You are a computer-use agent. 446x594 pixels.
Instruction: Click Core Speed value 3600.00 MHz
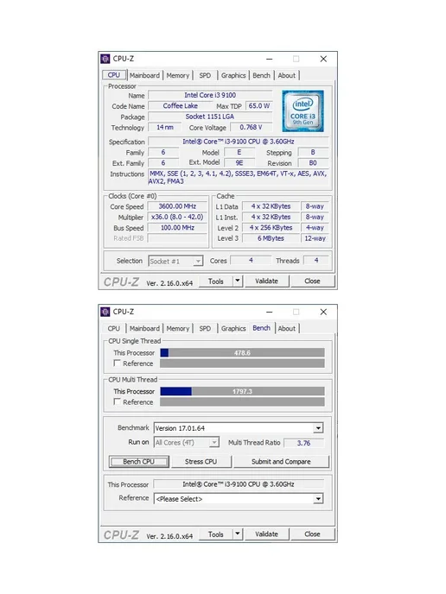click(177, 206)
